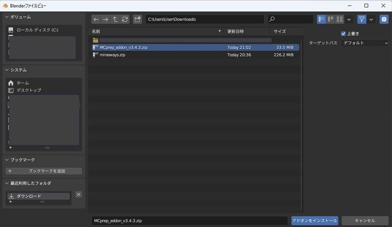Image resolution: width=392 pixels, height=227 pixels.
Task: Create a new folder
Action: [138, 19]
